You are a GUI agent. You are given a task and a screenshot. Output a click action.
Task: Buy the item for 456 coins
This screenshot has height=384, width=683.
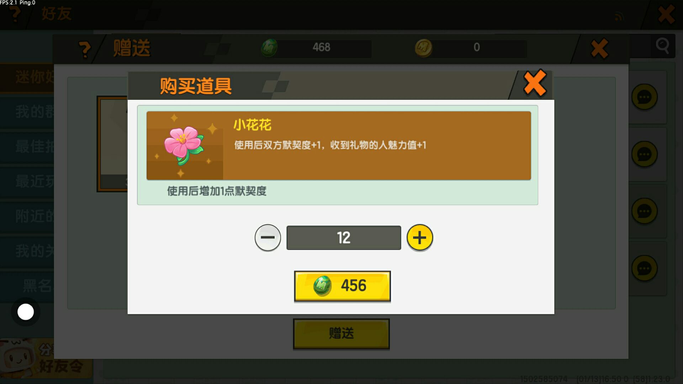click(342, 286)
